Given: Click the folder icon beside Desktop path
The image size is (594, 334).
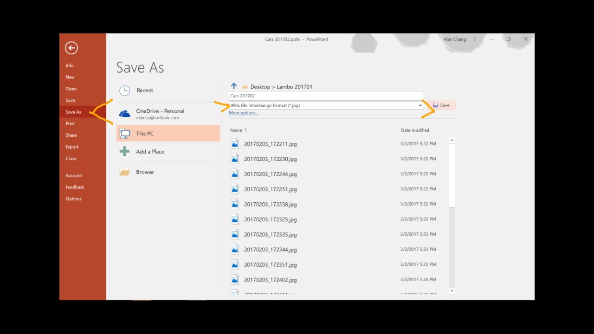Looking at the screenshot, I should pyautogui.click(x=245, y=87).
